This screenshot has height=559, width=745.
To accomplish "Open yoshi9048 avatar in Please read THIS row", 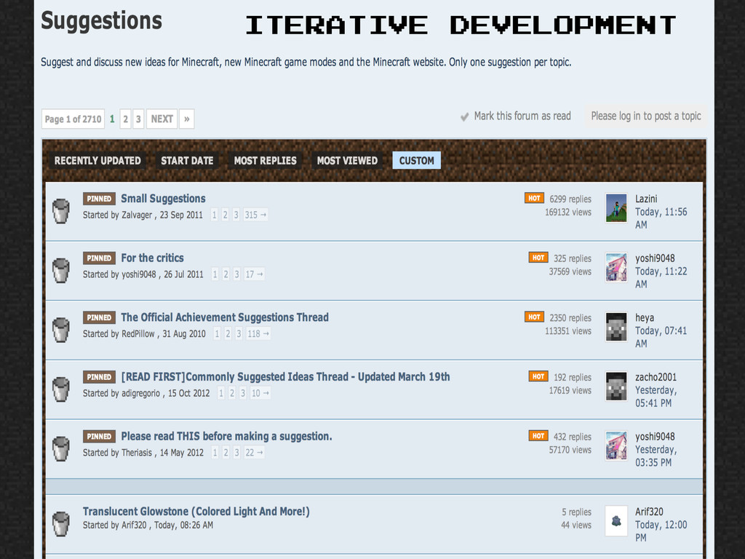I will [616, 445].
